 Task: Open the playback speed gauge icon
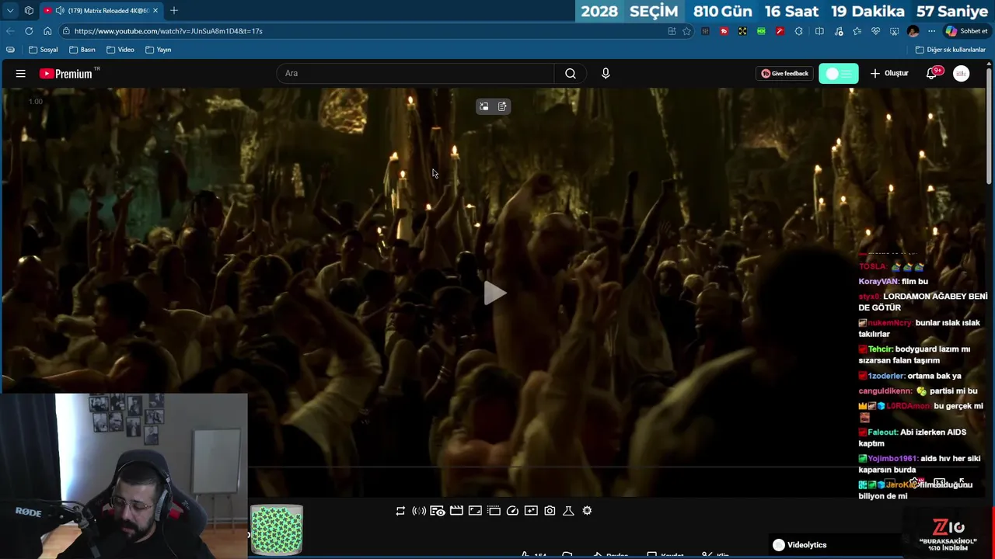click(x=512, y=510)
